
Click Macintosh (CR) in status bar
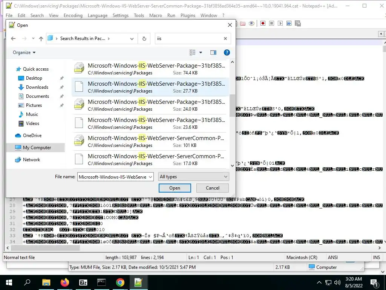tap(302, 258)
